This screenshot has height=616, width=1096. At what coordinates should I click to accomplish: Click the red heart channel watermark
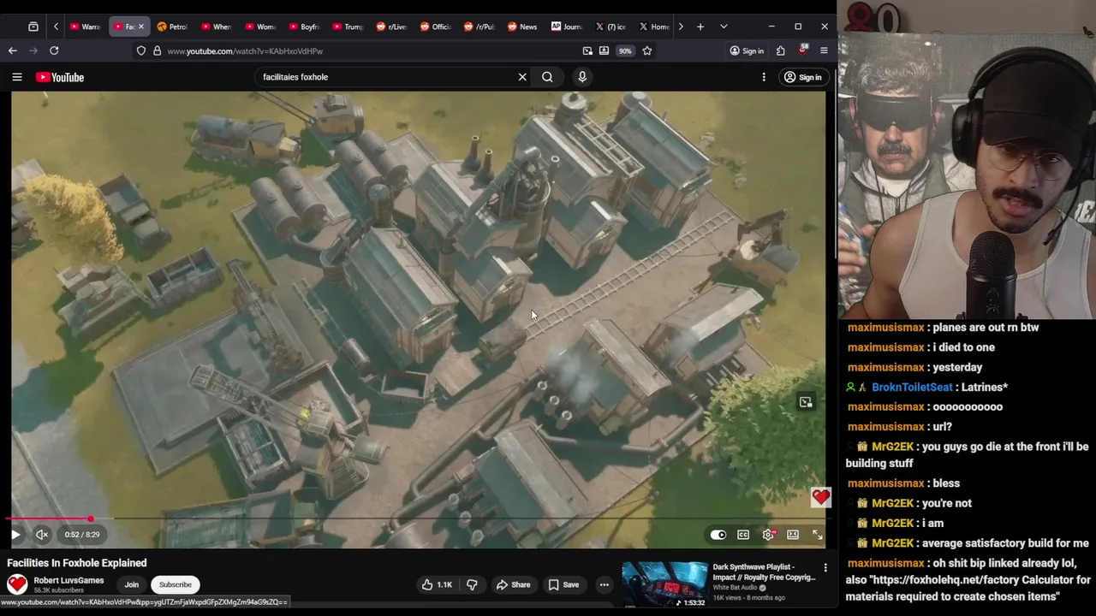pyautogui.click(x=820, y=497)
